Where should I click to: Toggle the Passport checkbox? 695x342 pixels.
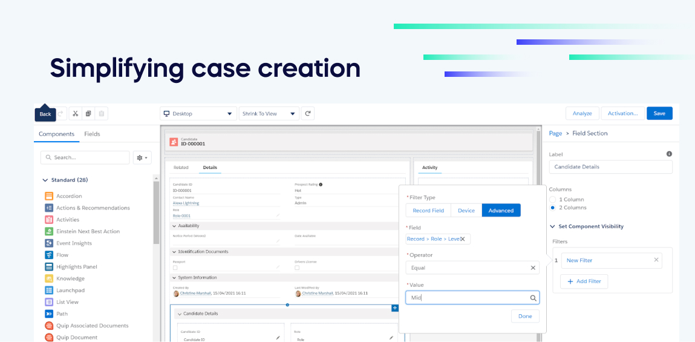pyautogui.click(x=175, y=268)
